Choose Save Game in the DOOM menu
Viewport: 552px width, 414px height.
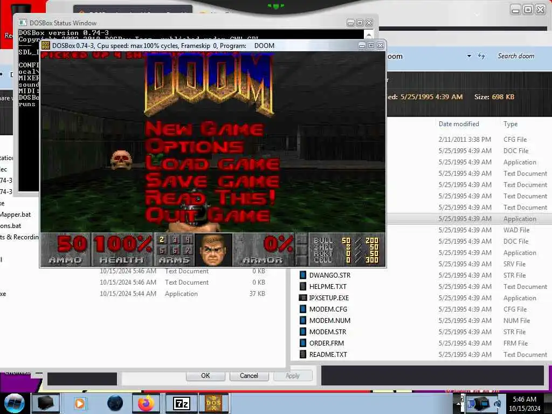pyautogui.click(x=212, y=181)
